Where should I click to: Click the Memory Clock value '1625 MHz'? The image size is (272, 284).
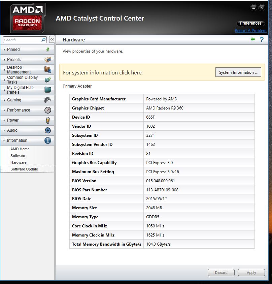(x=155, y=235)
